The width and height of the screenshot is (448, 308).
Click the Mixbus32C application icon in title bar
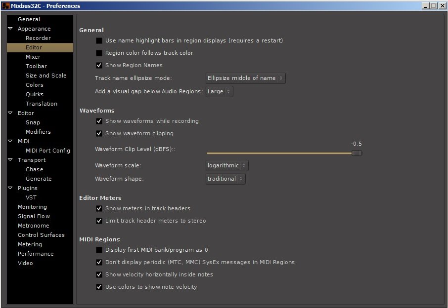point(6,6)
